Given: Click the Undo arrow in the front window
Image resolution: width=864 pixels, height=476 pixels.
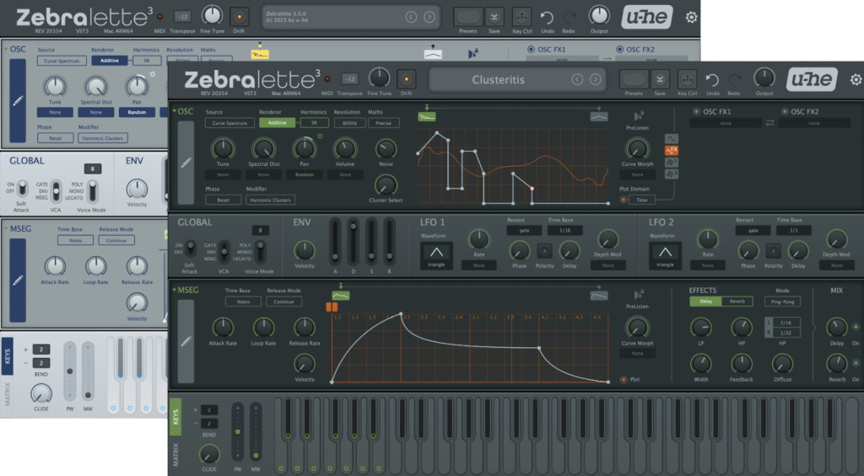Looking at the screenshot, I should click(x=712, y=80).
